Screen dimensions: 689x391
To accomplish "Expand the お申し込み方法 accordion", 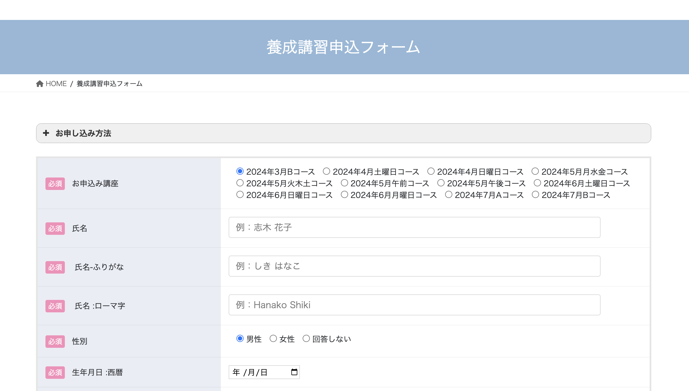I will pos(83,133).
